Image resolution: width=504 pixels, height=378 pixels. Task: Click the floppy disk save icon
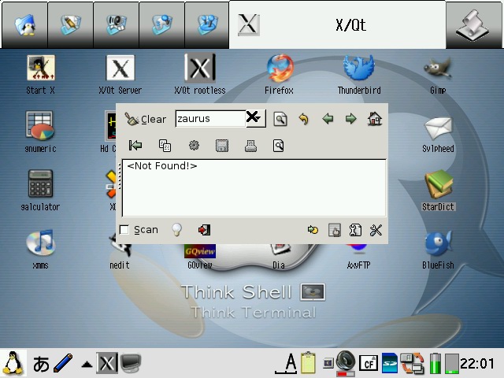coord(222,146)
